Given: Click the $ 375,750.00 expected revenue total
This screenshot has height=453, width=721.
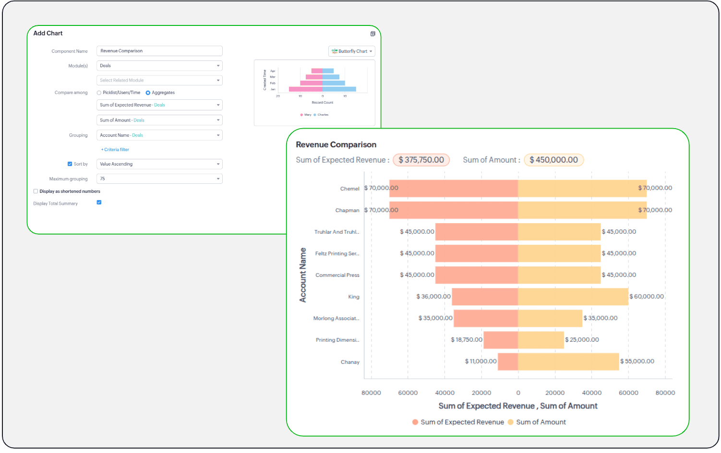Looking at the screenshot, I should coord(421,160).
